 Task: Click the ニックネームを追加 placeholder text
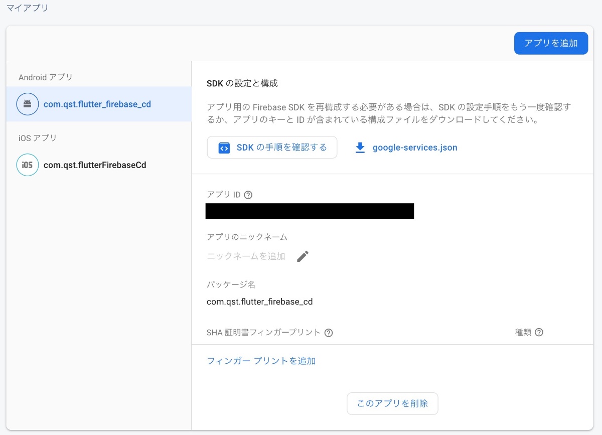point(246,256)
